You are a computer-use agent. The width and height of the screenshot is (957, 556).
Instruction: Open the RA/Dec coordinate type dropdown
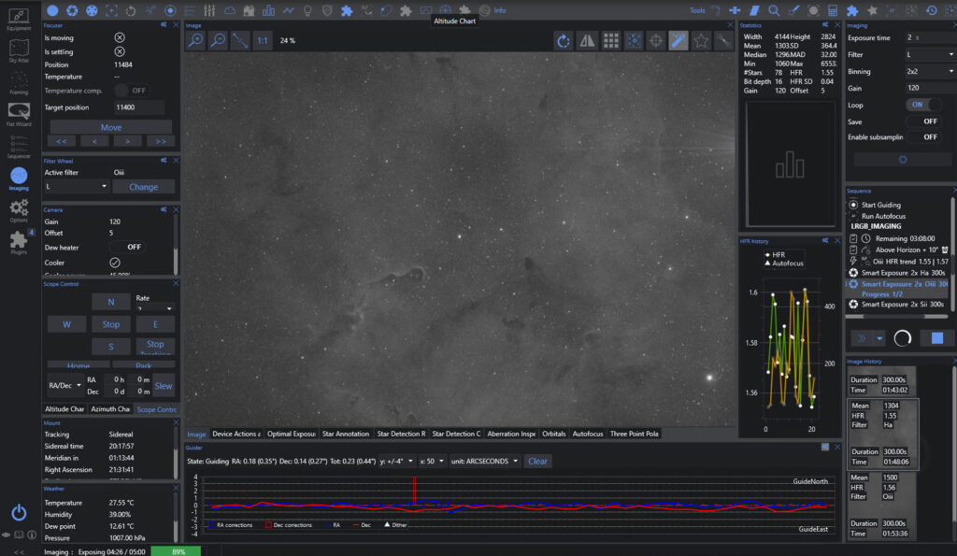coord(64,385)
